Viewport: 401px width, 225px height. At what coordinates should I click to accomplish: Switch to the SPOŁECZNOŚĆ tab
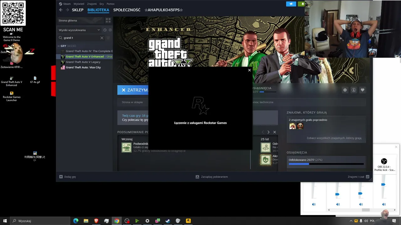click(127, 10)
